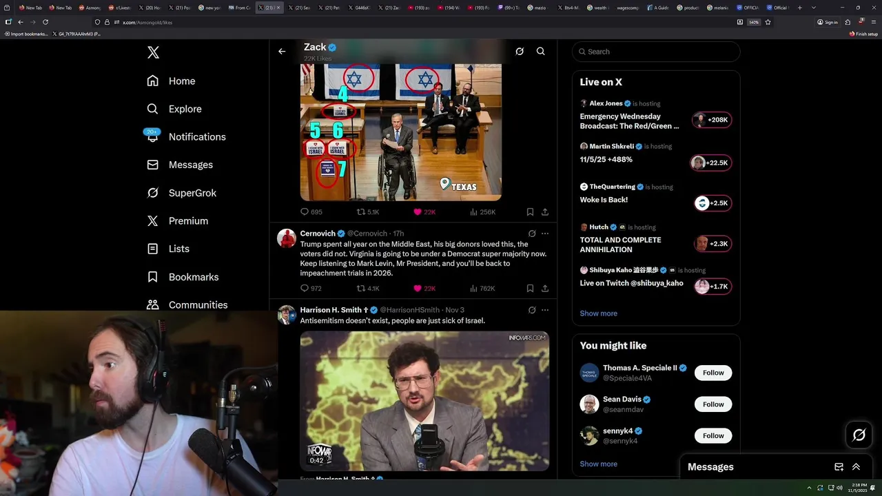The width and height of the screenshot is (882, 496).
Task: Click the 140% zoom indicator
Action: [x=754, y=22]
